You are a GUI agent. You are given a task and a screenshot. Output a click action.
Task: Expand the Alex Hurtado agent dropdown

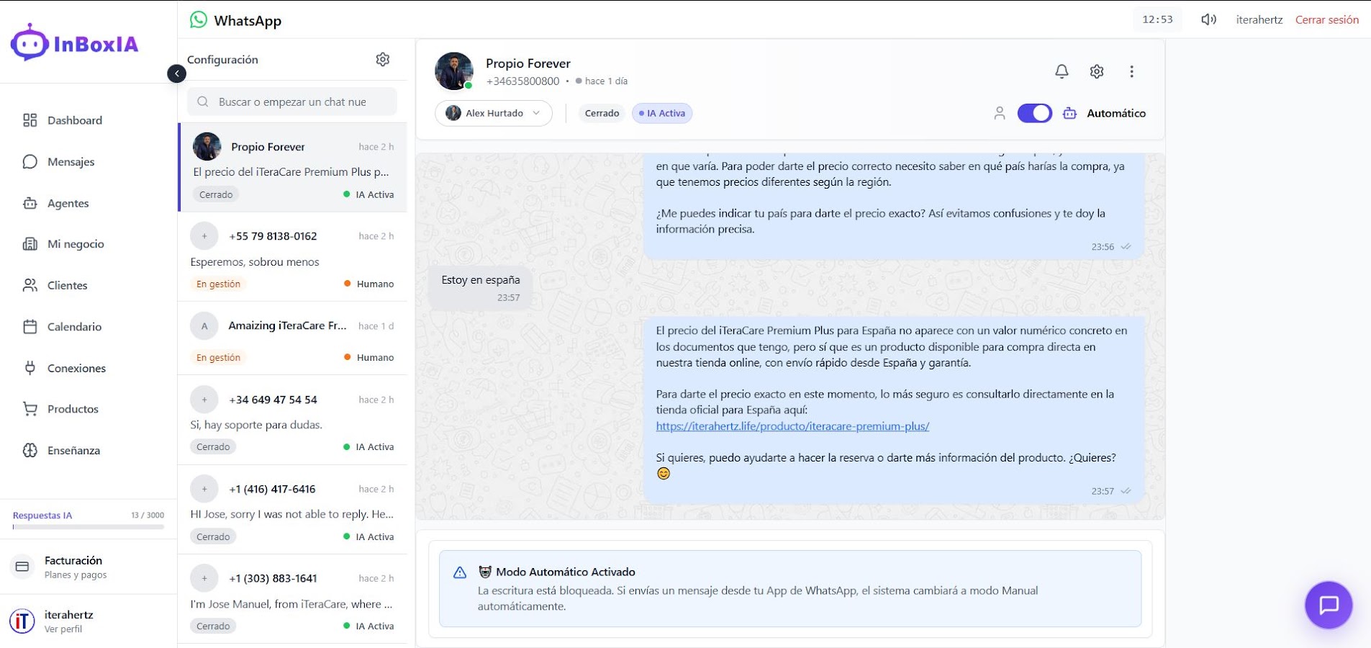[x=494, y=113]
